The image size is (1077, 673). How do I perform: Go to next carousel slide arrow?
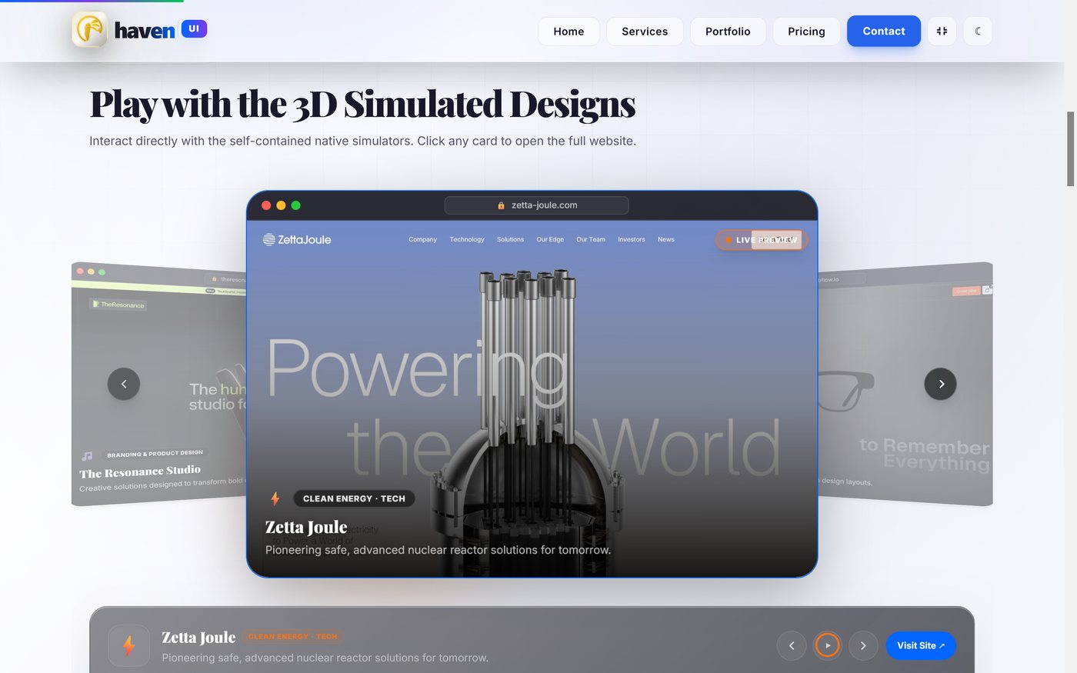[x=940, y=384]
